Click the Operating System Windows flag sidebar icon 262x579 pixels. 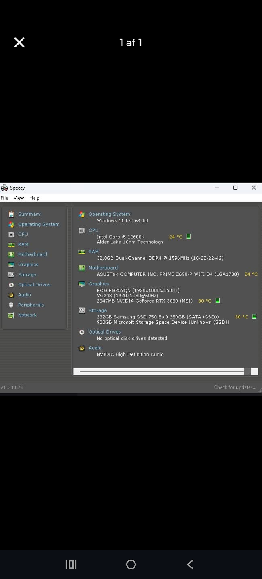click(11, 224)
